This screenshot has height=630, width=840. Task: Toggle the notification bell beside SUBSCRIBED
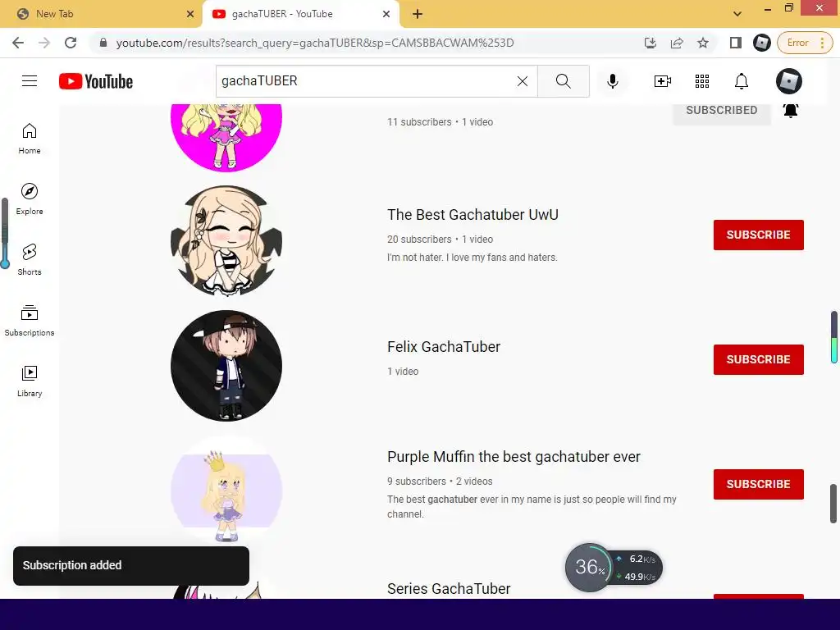791,111
